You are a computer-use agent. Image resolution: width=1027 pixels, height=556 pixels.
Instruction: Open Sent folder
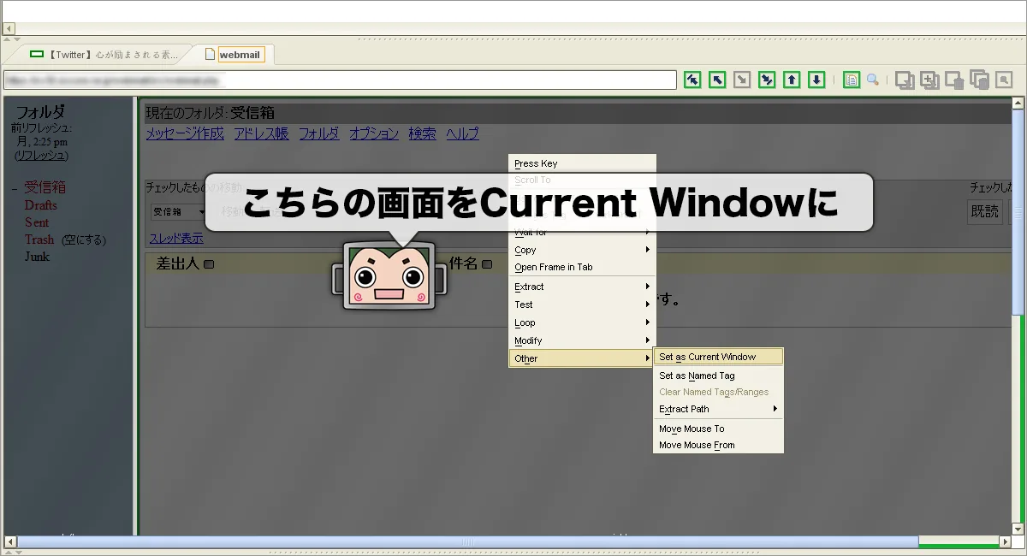(37, 222)
